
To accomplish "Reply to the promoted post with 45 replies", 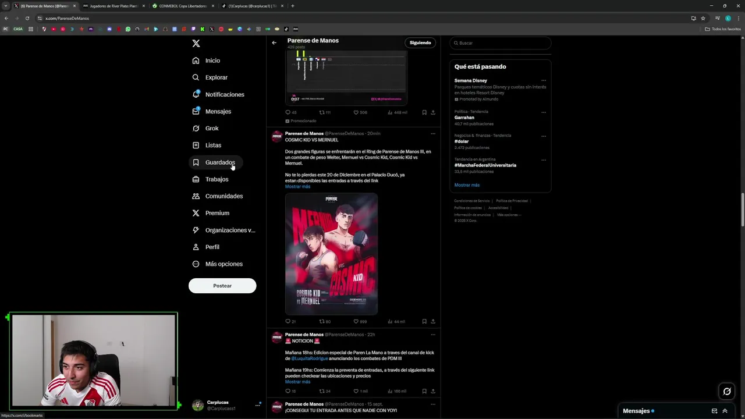I will 290,112.
